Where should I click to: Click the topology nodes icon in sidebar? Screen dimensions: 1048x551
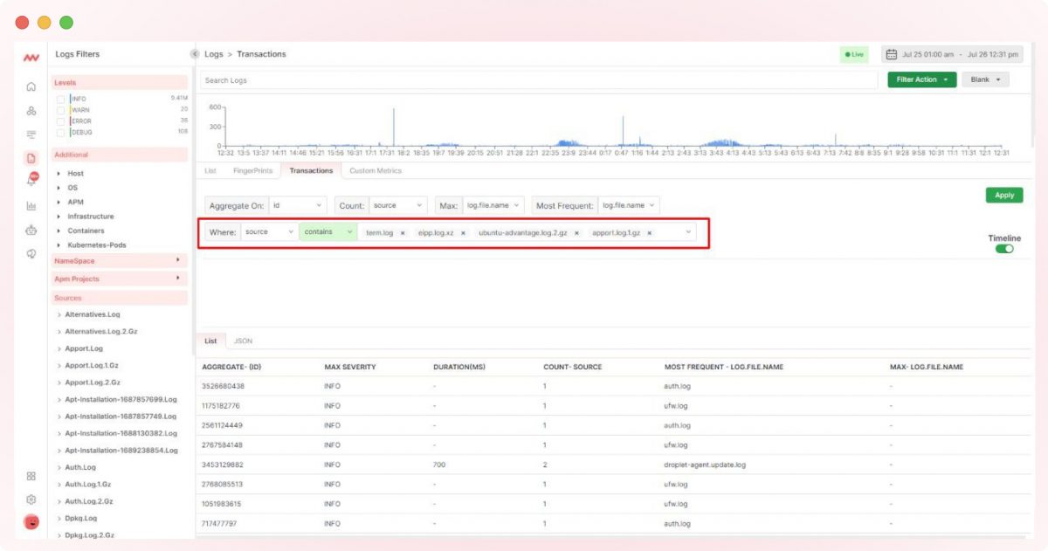click(31, 111)
